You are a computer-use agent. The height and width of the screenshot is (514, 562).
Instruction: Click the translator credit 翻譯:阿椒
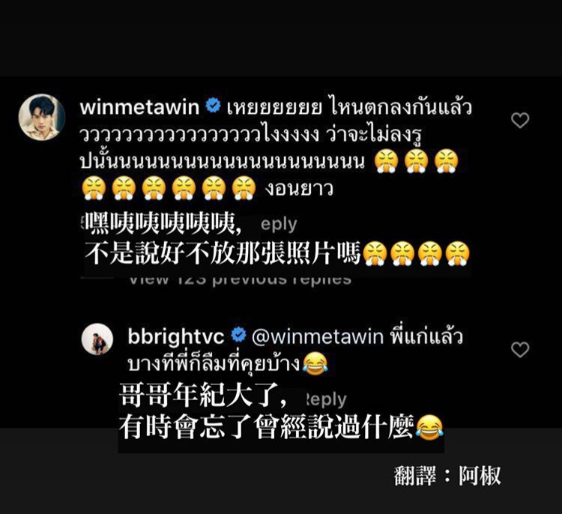click(447, 476)
